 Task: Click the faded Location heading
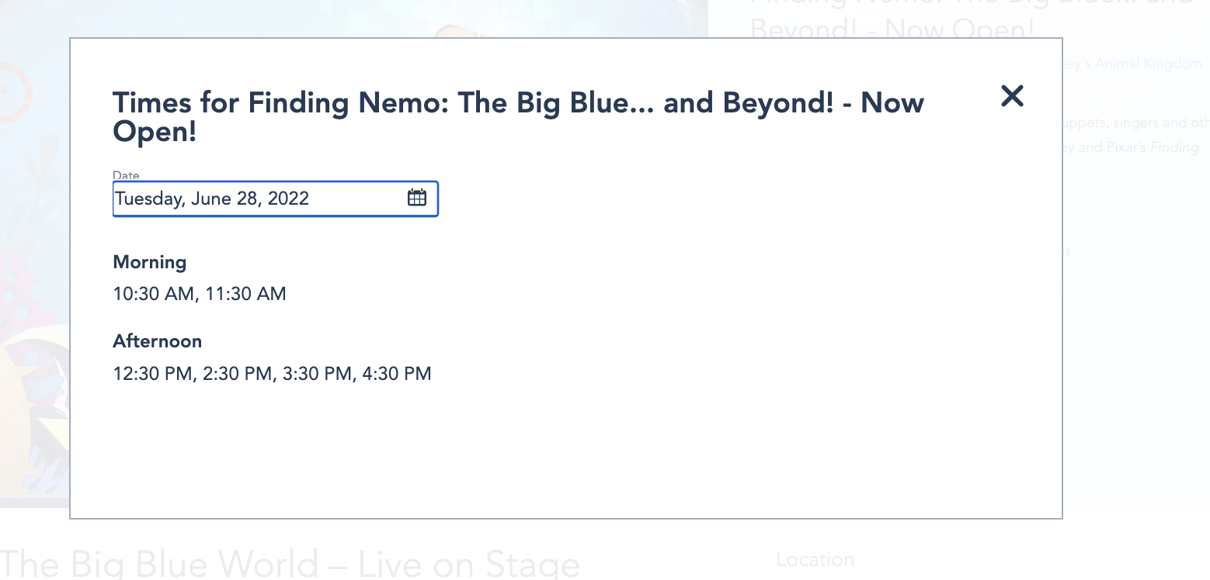click(x=815, y=559)
